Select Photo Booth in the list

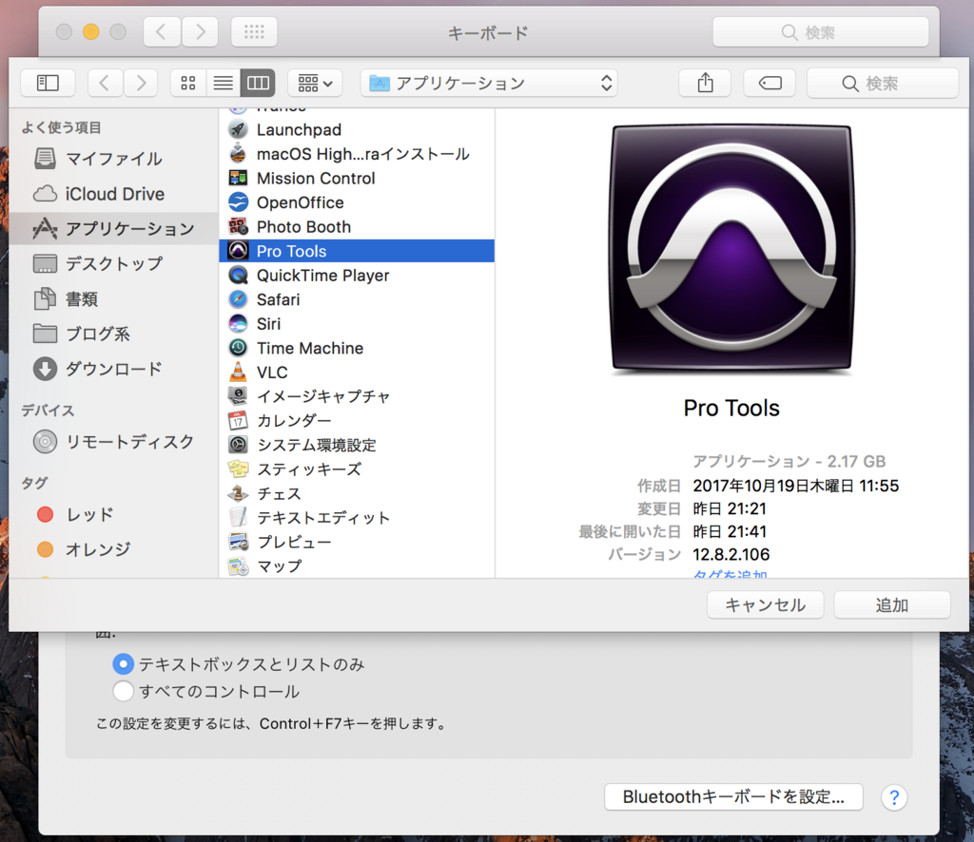357,227
